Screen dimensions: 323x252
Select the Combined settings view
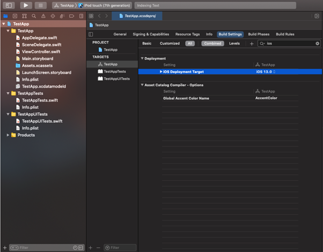click(x=212, y=43)
